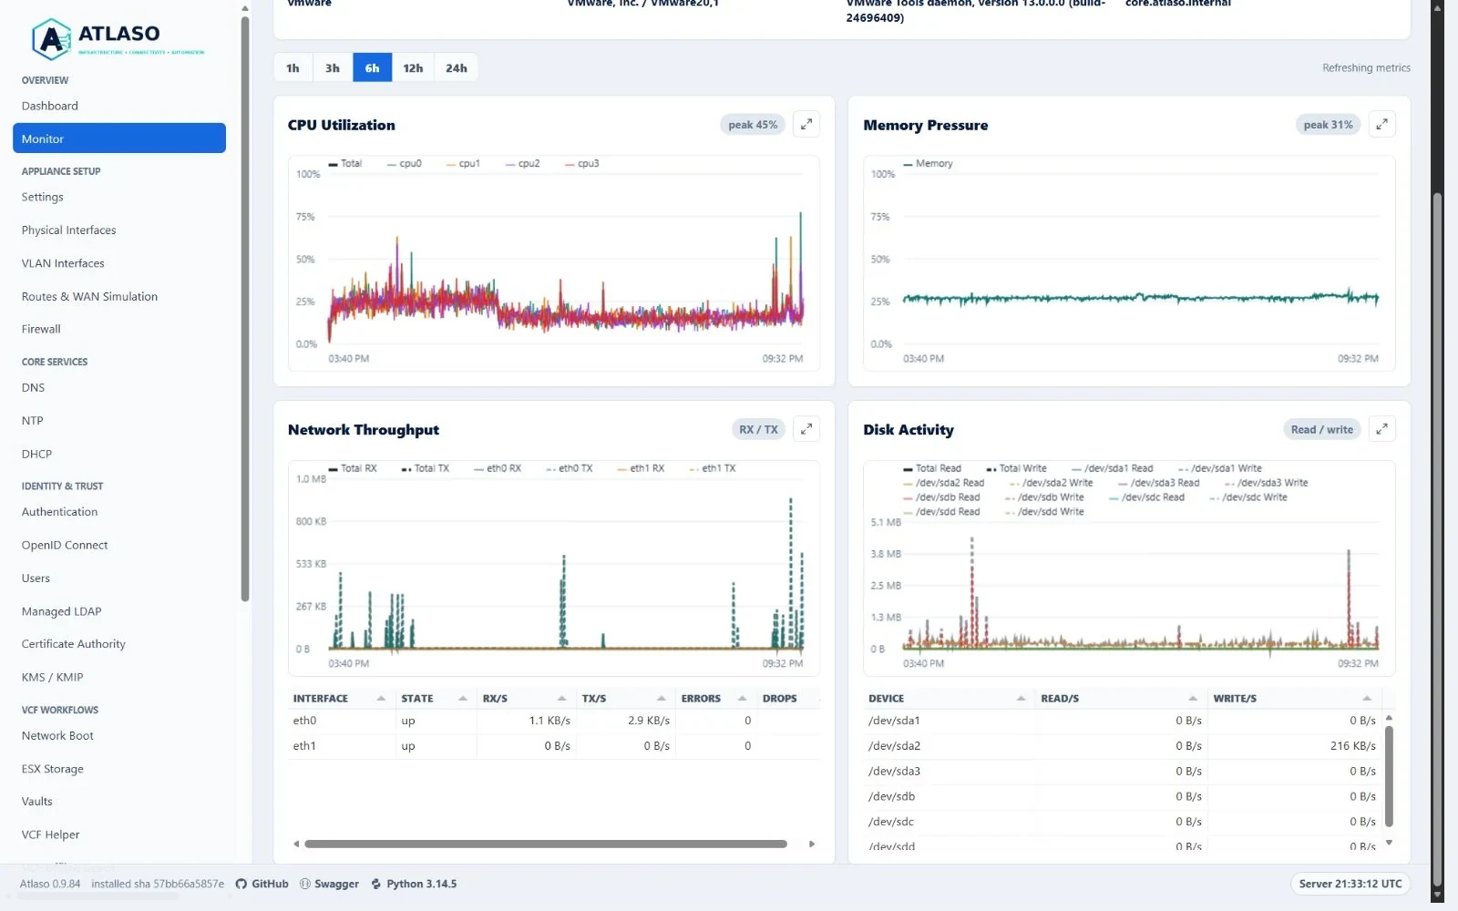
Task: Toggle the Total series in CPU legend
Action: click(x=345, y=164)
